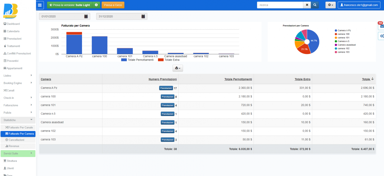Open Conflitti Prenotazioni in the sidebar
The height and width of the screenshot is (176, 384).
[17, 53]
